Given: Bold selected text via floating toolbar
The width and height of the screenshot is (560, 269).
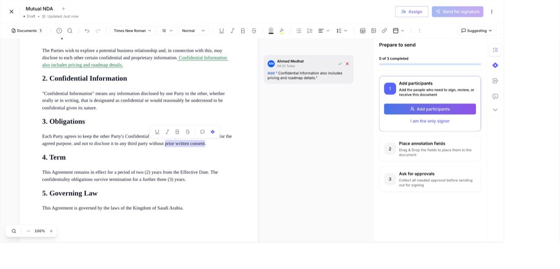Looking at the screenshot, I should [x=177, y=132].
